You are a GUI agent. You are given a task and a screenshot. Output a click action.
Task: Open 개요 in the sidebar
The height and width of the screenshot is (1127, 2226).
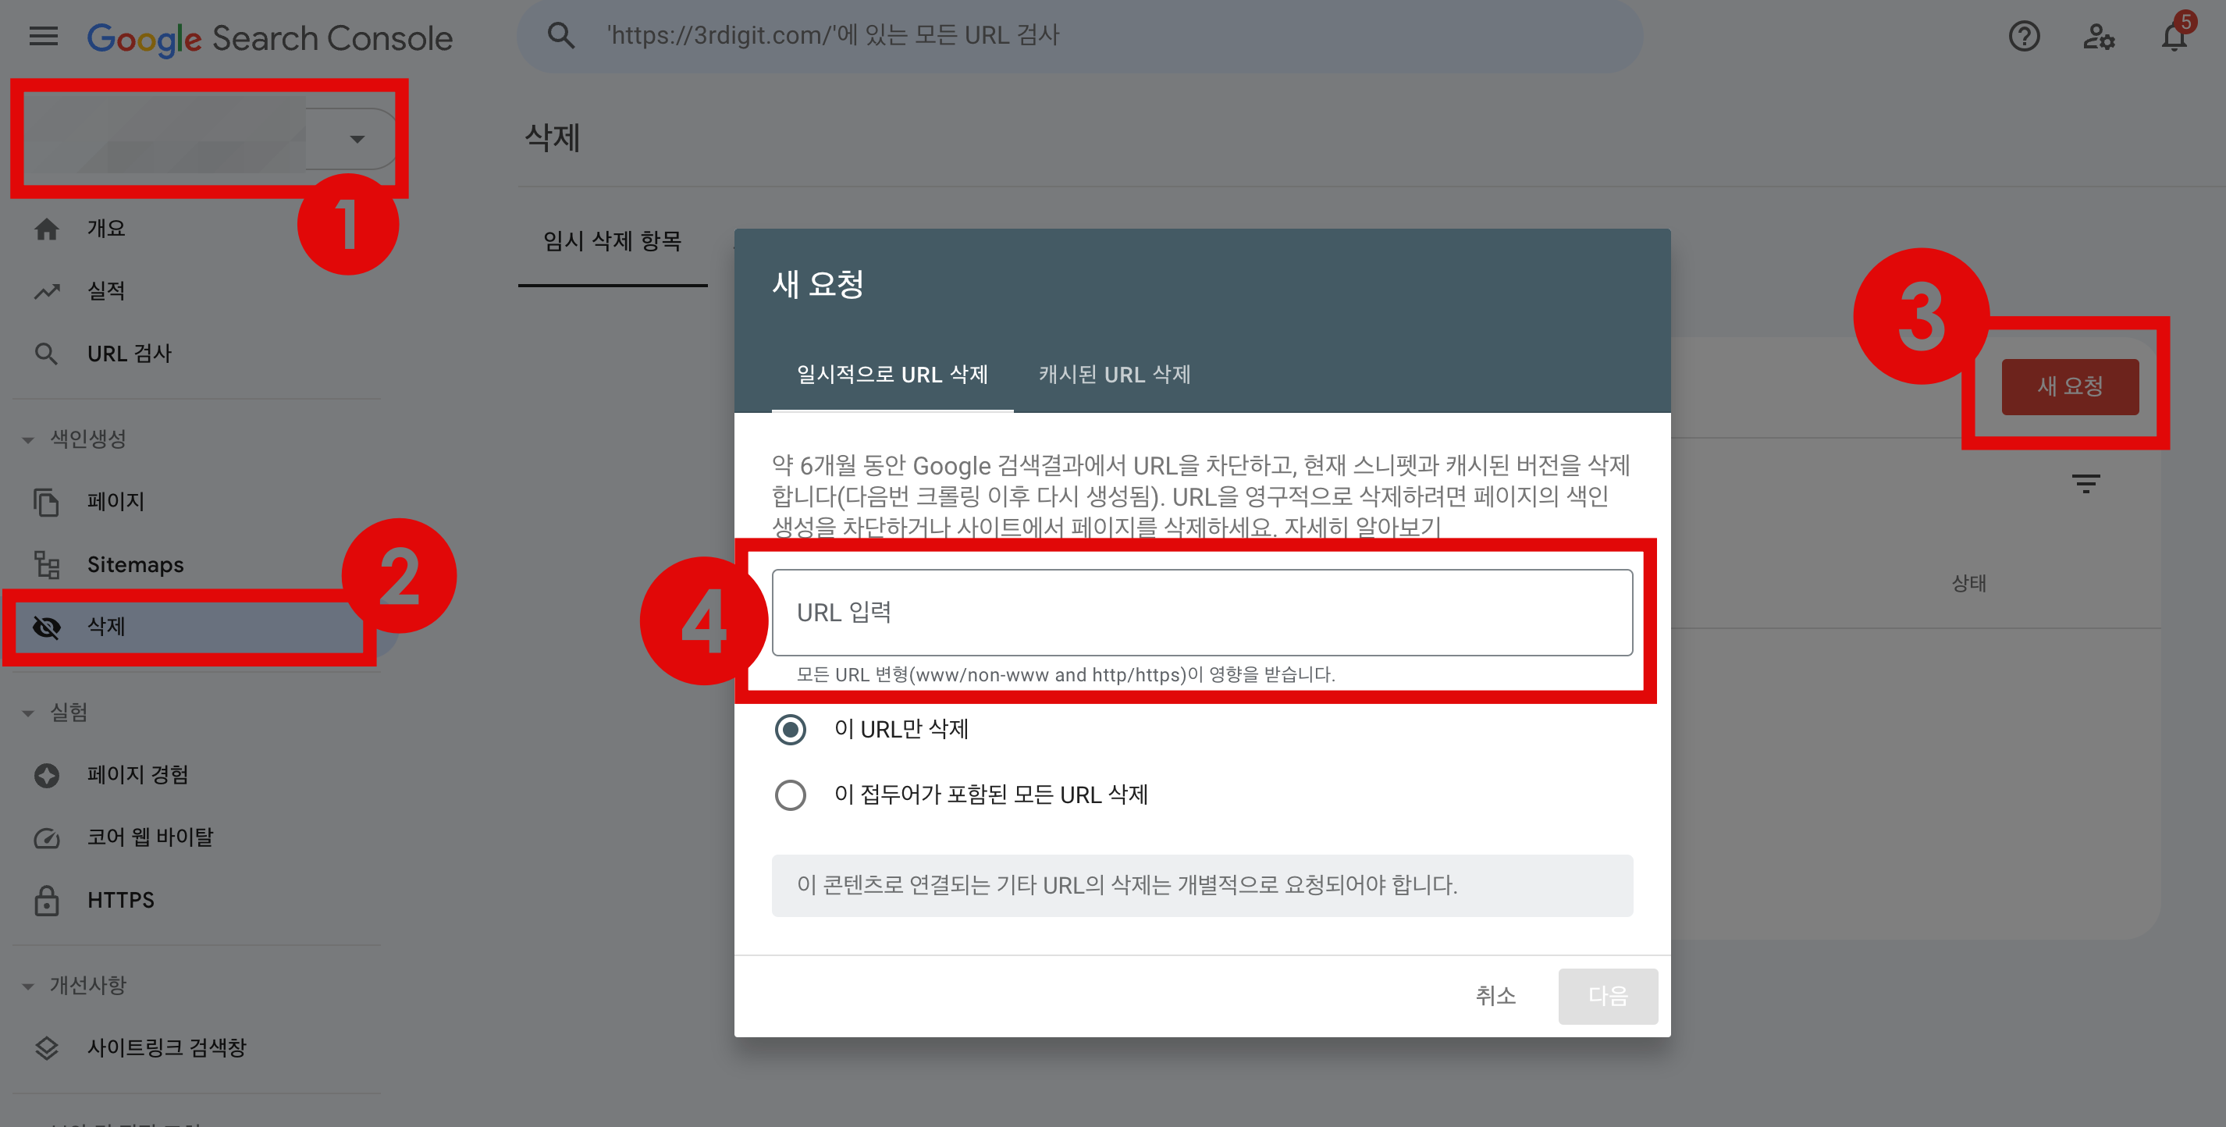coord(105,229)
